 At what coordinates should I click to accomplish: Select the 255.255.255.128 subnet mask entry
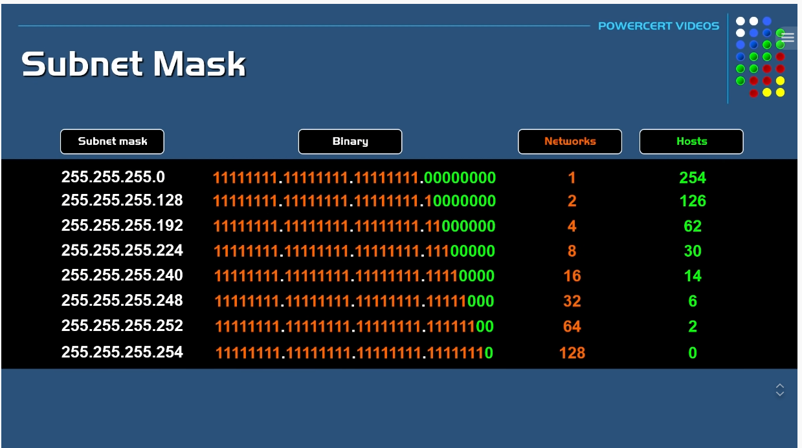(122, 200)
